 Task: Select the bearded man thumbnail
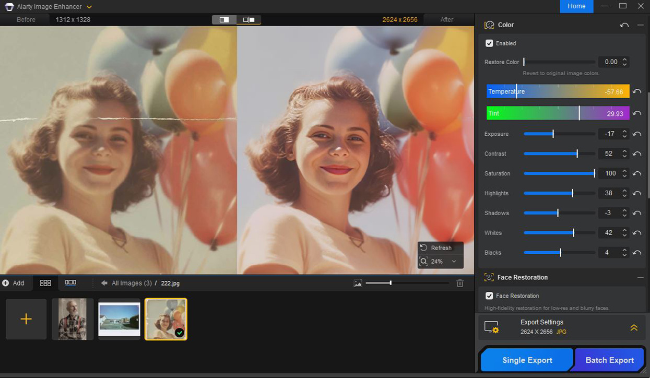73,319
